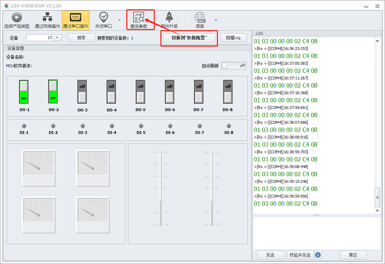This screenshot has height=264, width=385.
Task: Click the DI-6 indicator light
Action: click(170, 126)
